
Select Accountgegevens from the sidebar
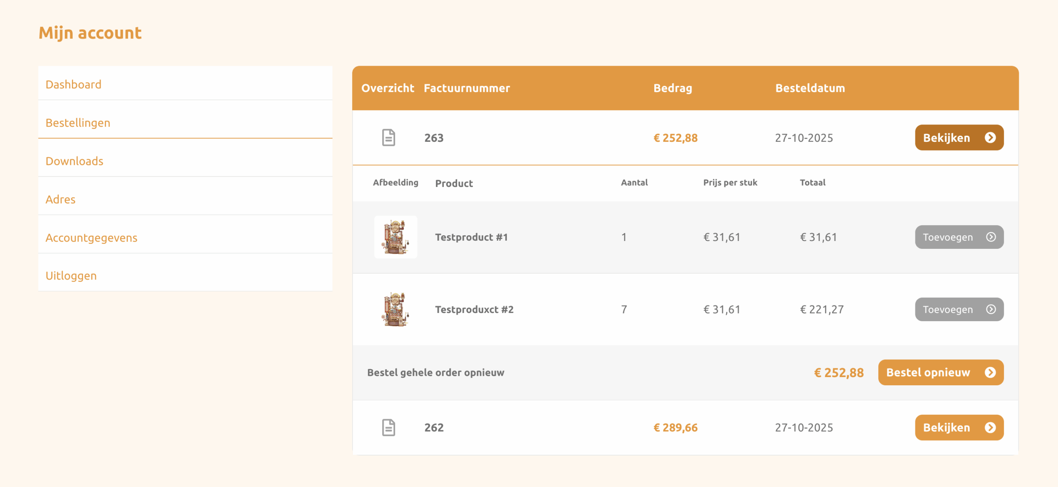[x=91, y=238]
